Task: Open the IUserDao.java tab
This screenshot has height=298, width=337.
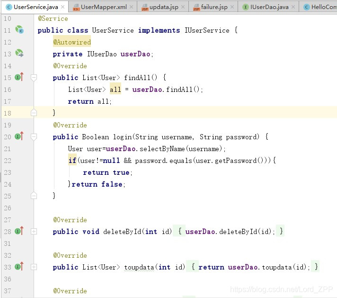Action: tap(268, 7)
